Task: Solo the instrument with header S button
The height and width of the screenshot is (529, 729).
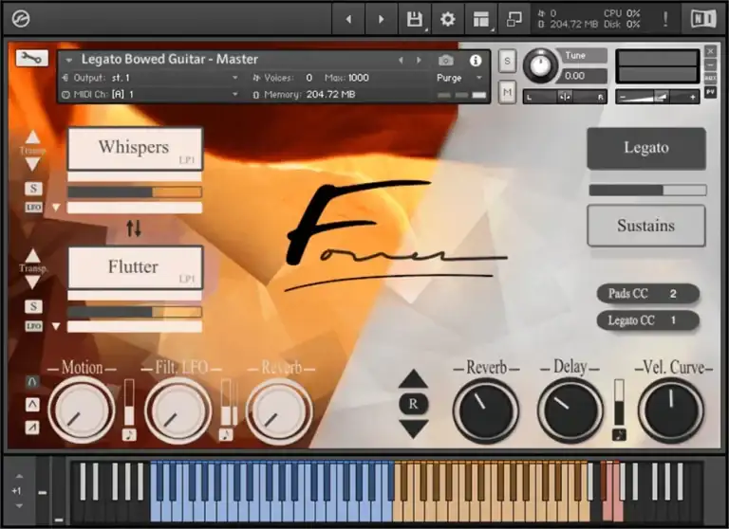Action: 507,61
